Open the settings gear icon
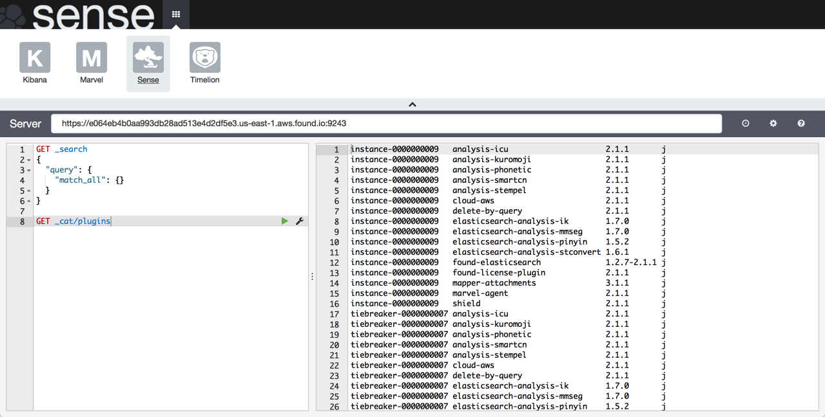 (x=773, y=124)
